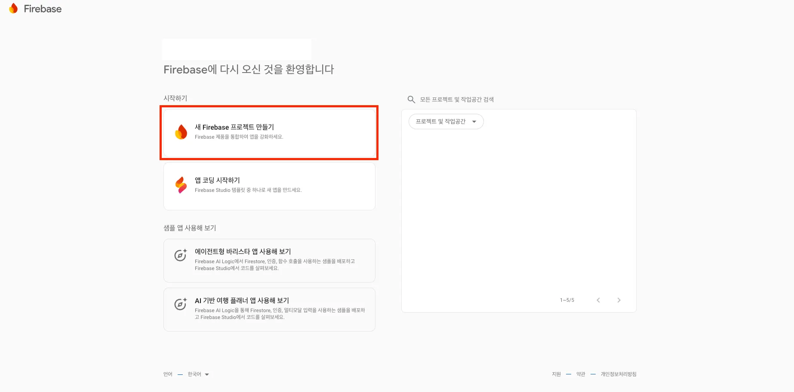The image size is (794, 392).
Task: Open the '지원' support link
Action: coord(556,374)
